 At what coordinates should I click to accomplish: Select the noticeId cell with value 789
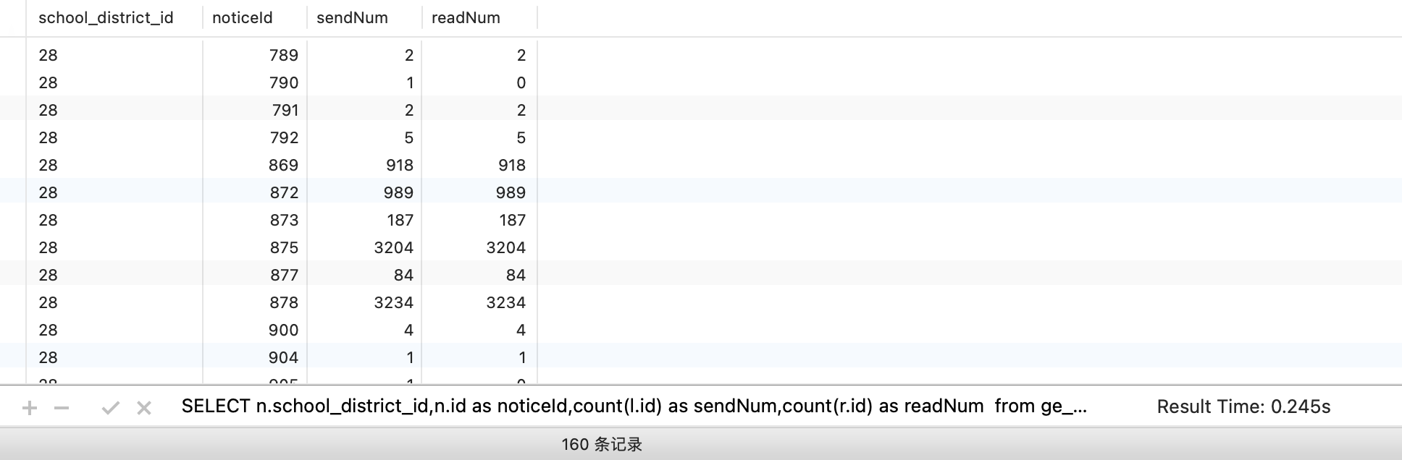point(283,56)
